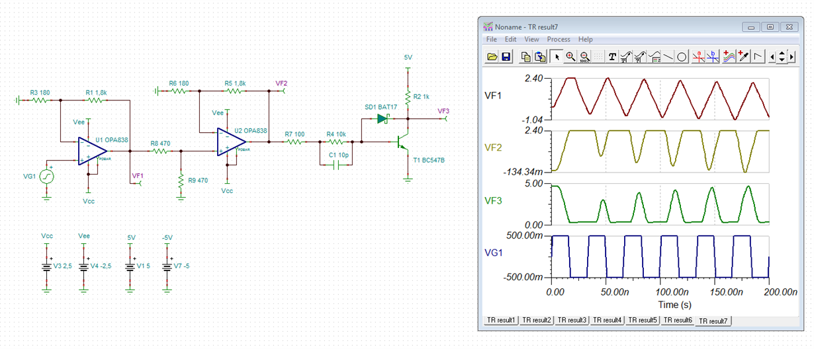This screenshot has width=814, height=349.
Task: Open the File menu
Action: [492, 40]
